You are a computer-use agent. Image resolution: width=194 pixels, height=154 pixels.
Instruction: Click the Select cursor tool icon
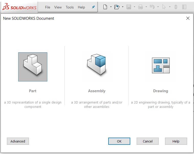[164, 7]
